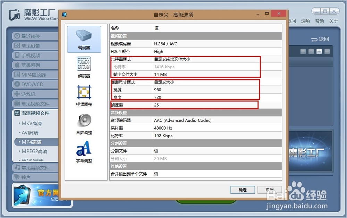Select AVI高清 in the sidebar list
347x218 pixels.
coord(30,133)
